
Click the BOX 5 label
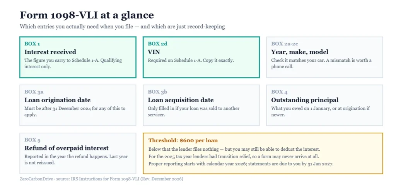pyautogui.click(x=32, y=140)
